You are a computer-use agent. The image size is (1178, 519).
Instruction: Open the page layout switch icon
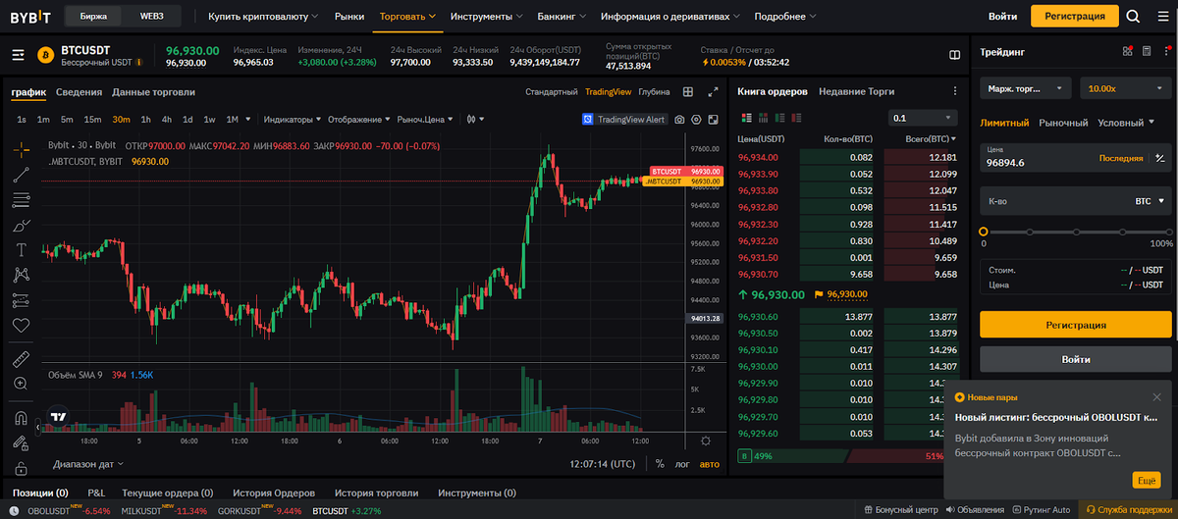[955, 55]
